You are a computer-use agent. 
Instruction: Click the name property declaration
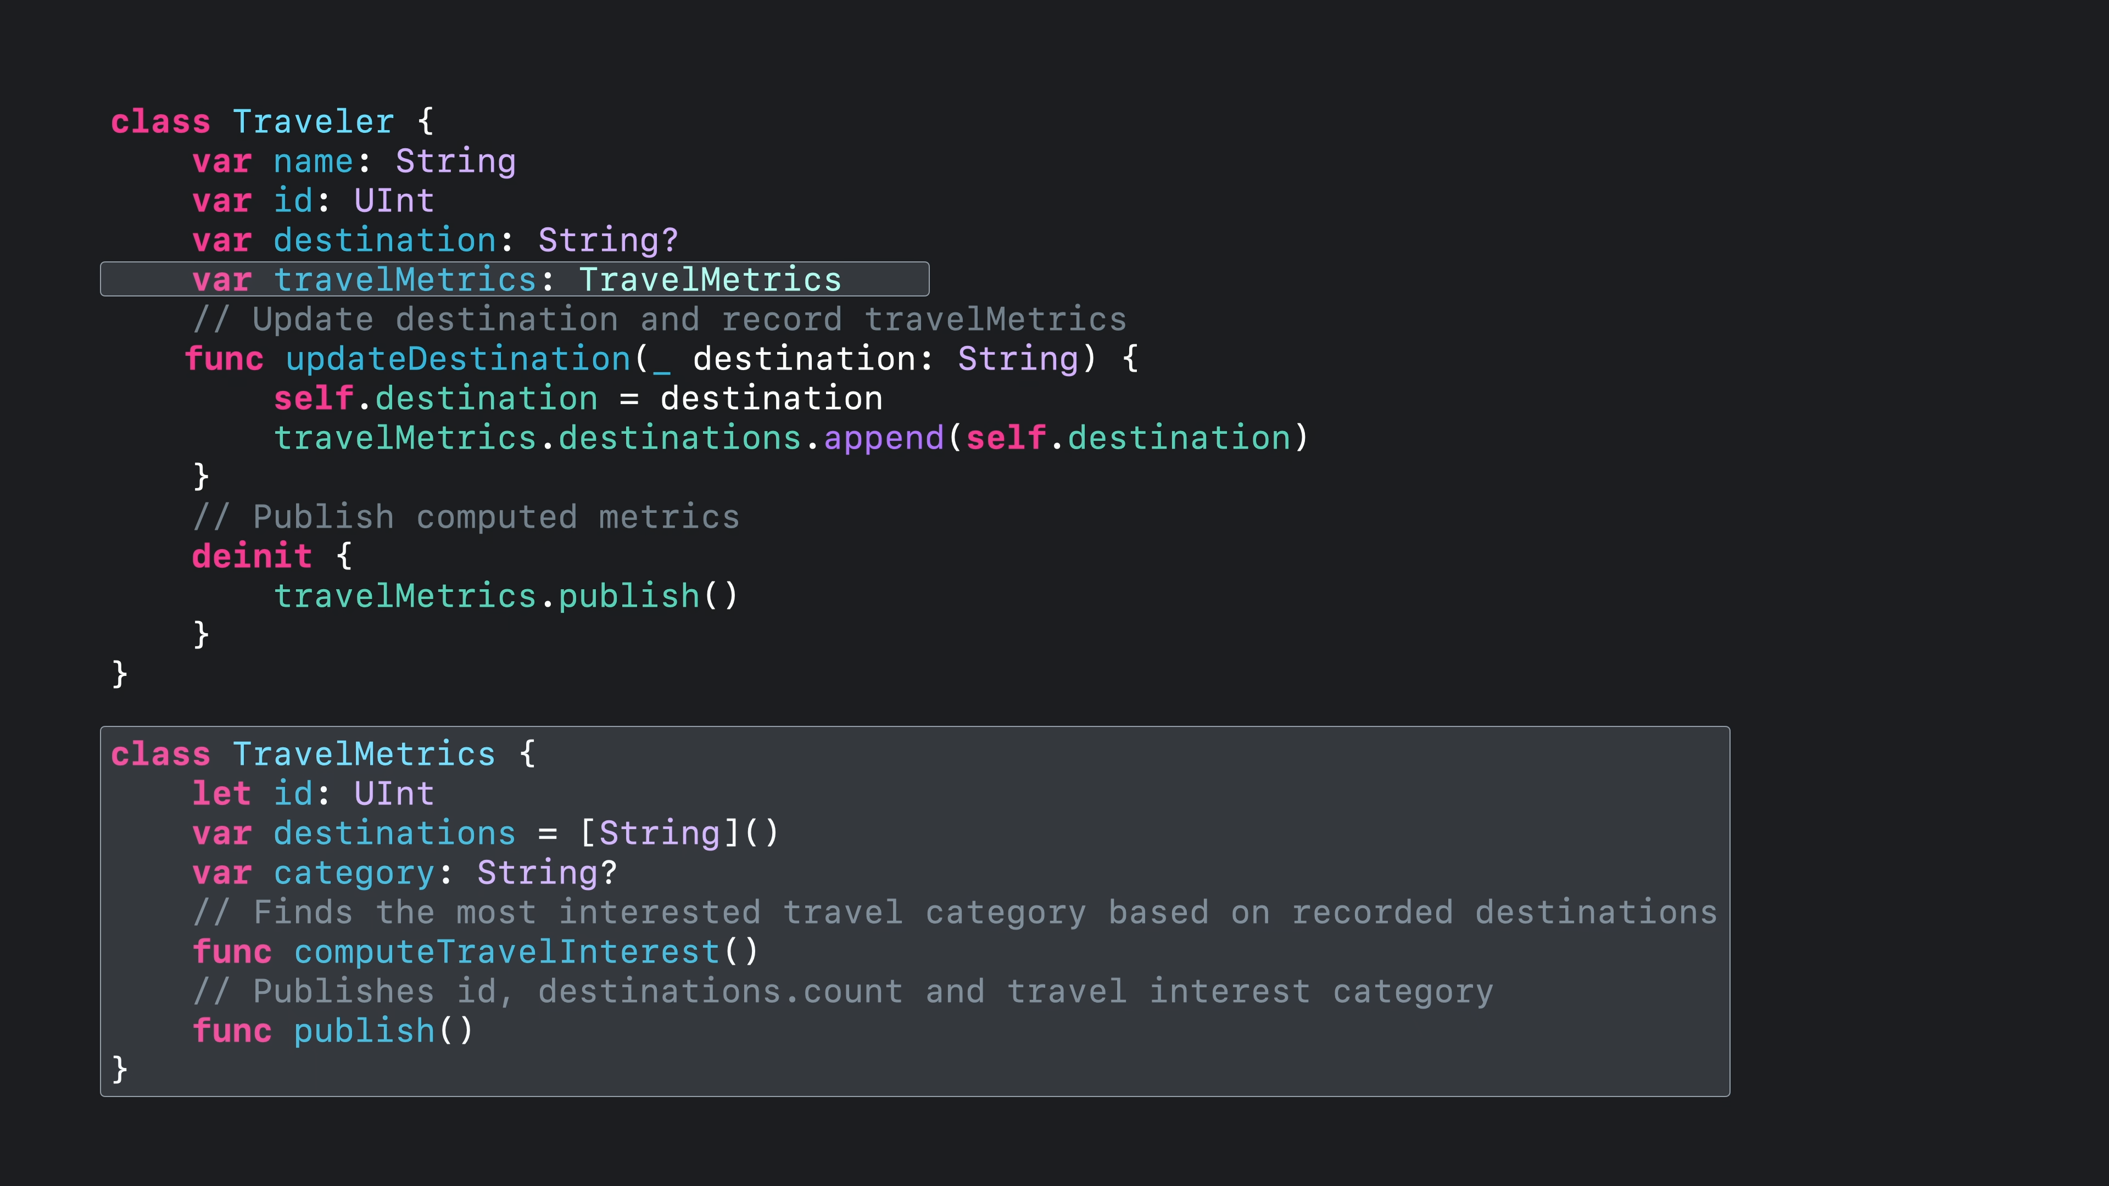[x=313, y=161]
